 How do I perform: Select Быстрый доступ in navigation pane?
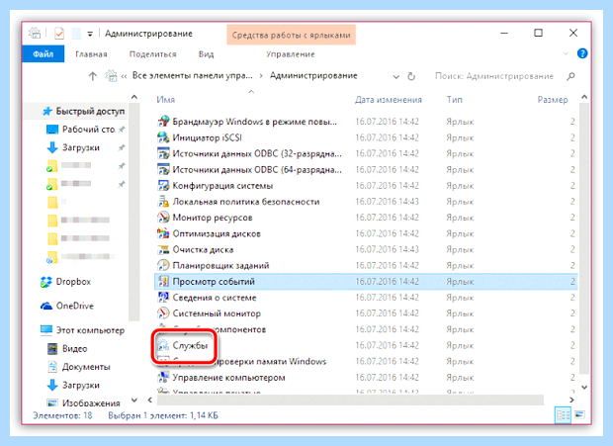point(82,111)
